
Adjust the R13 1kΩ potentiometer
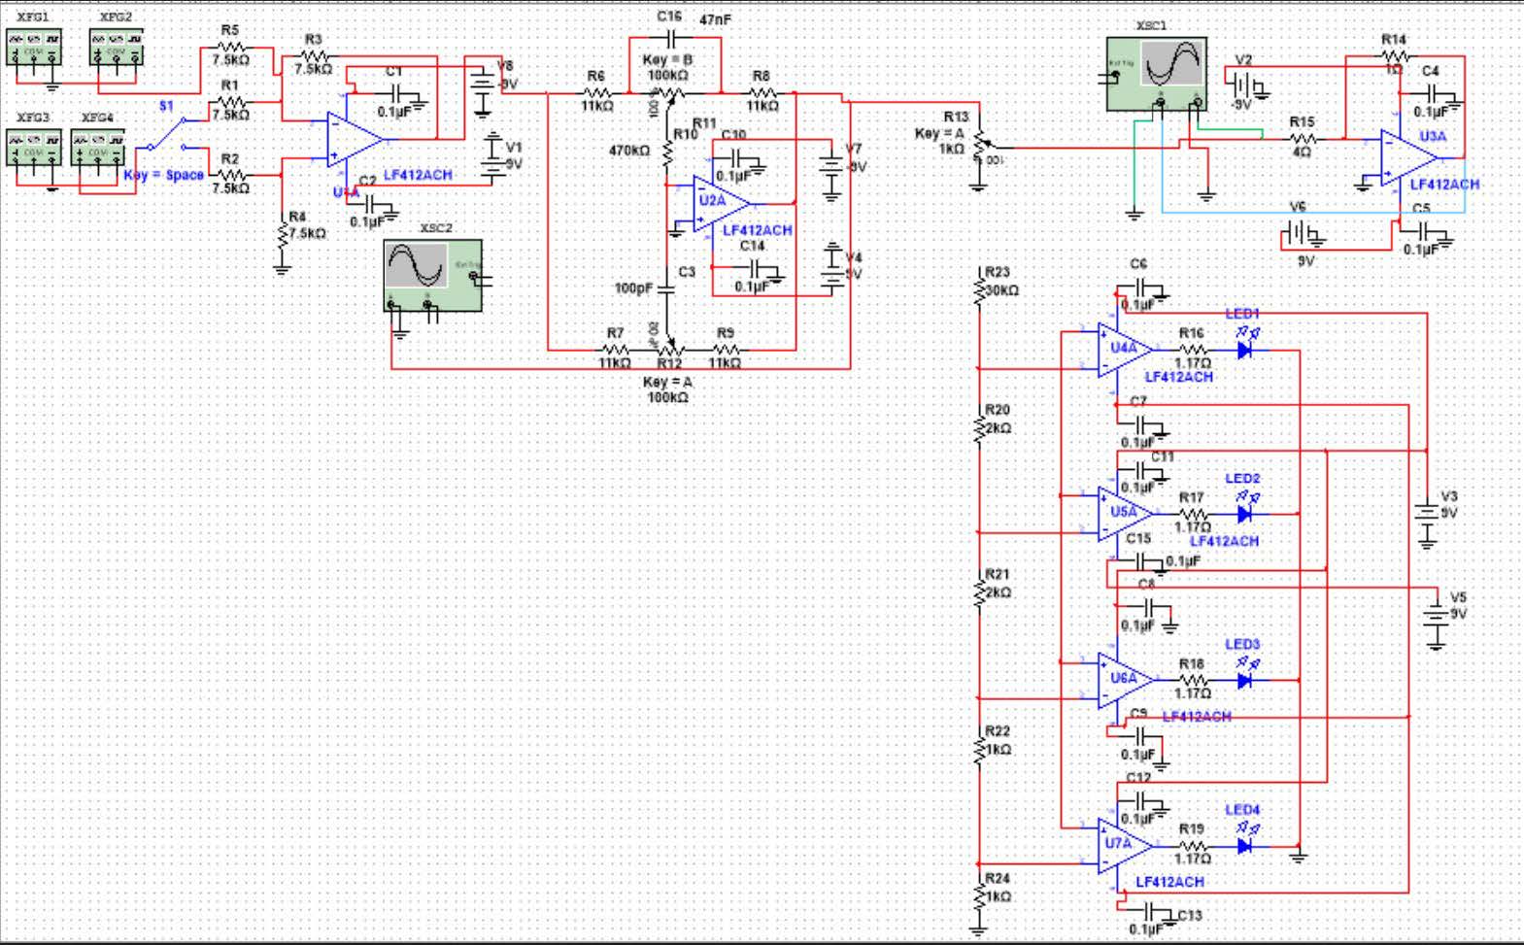pyautogui.click(x=979, y=148)
